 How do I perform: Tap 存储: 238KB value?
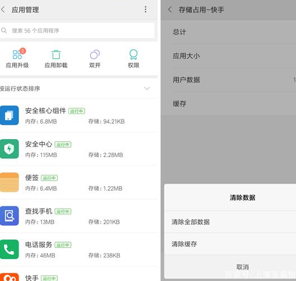pyautogui.click(x=104, y=255)
